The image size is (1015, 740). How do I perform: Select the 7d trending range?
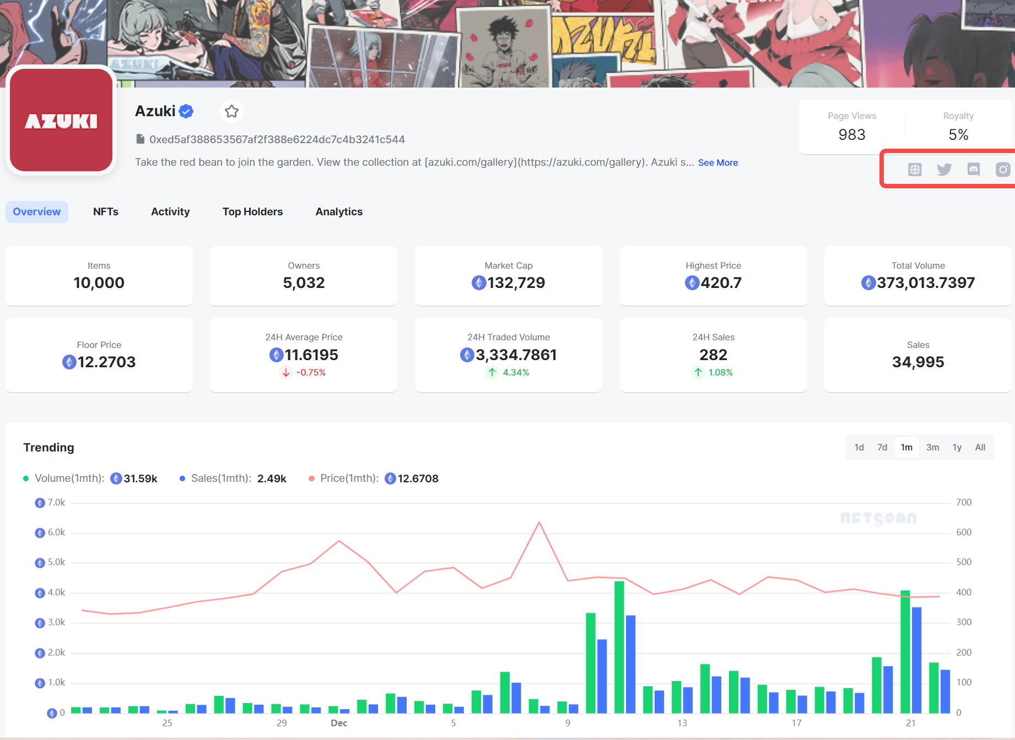coord(882,448)
